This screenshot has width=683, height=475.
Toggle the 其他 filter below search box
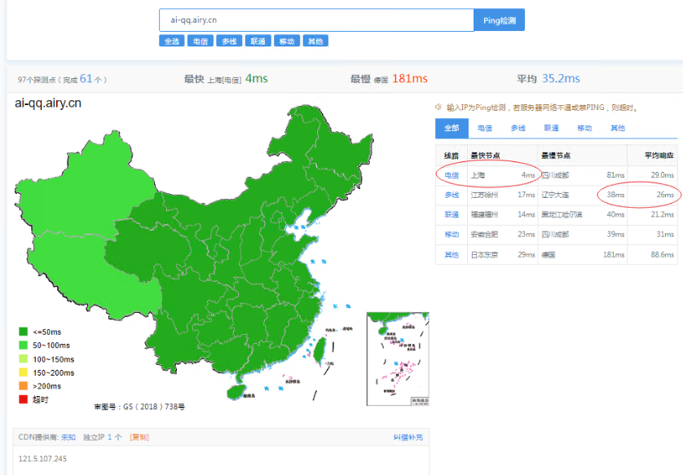(315, 41)
